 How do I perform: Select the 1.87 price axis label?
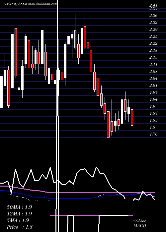(x=153, y=113)
